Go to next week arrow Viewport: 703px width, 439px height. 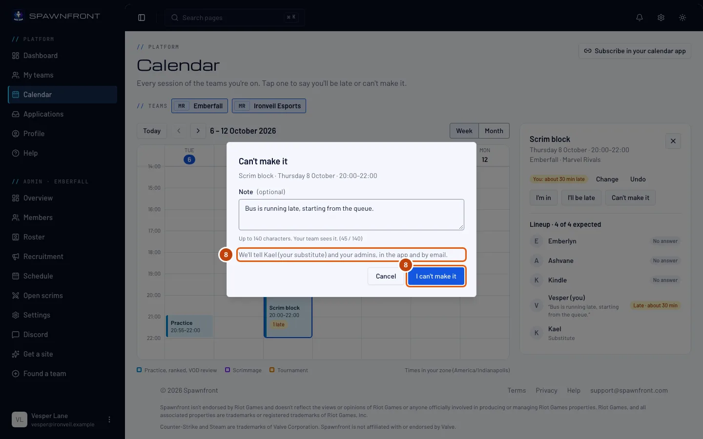click(198, 131)
